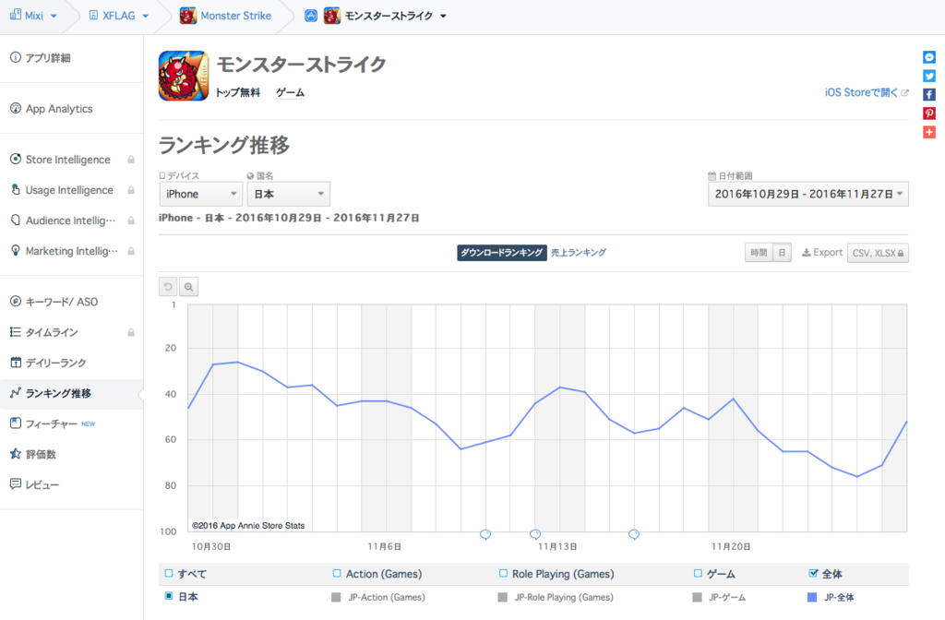Screen dimensions: 945x620
Task: Click the event marker right of 11月6日
Action: coord(485,534)
